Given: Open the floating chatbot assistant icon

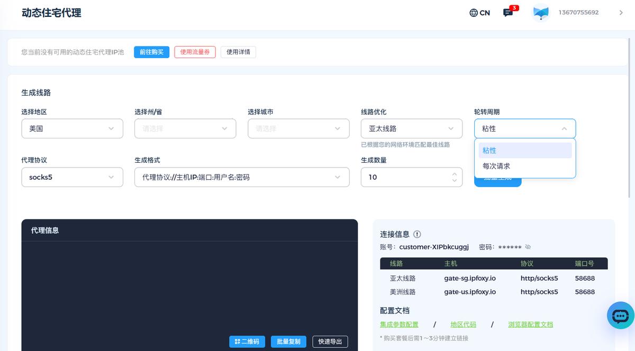Looking at the screenshot, I should click(620, 316).
